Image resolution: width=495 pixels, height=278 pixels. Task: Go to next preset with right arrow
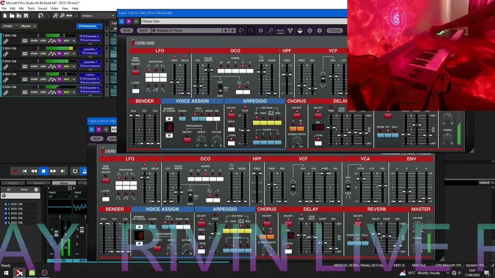pos(232,31)
